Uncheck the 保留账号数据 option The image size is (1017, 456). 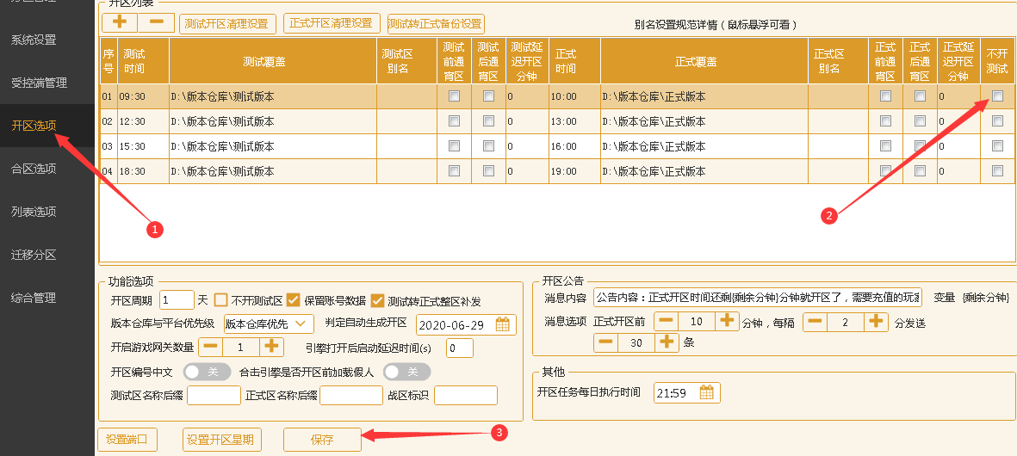pyautogui.click(x=293, y=300)
